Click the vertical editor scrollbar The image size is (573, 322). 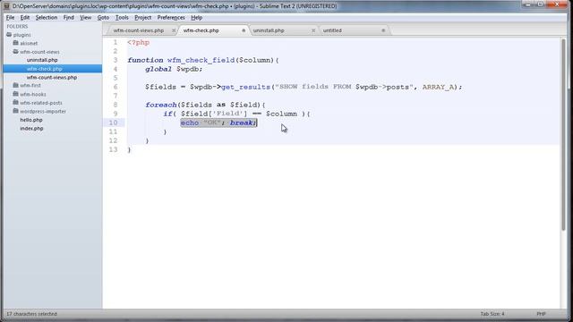[563, 135]
